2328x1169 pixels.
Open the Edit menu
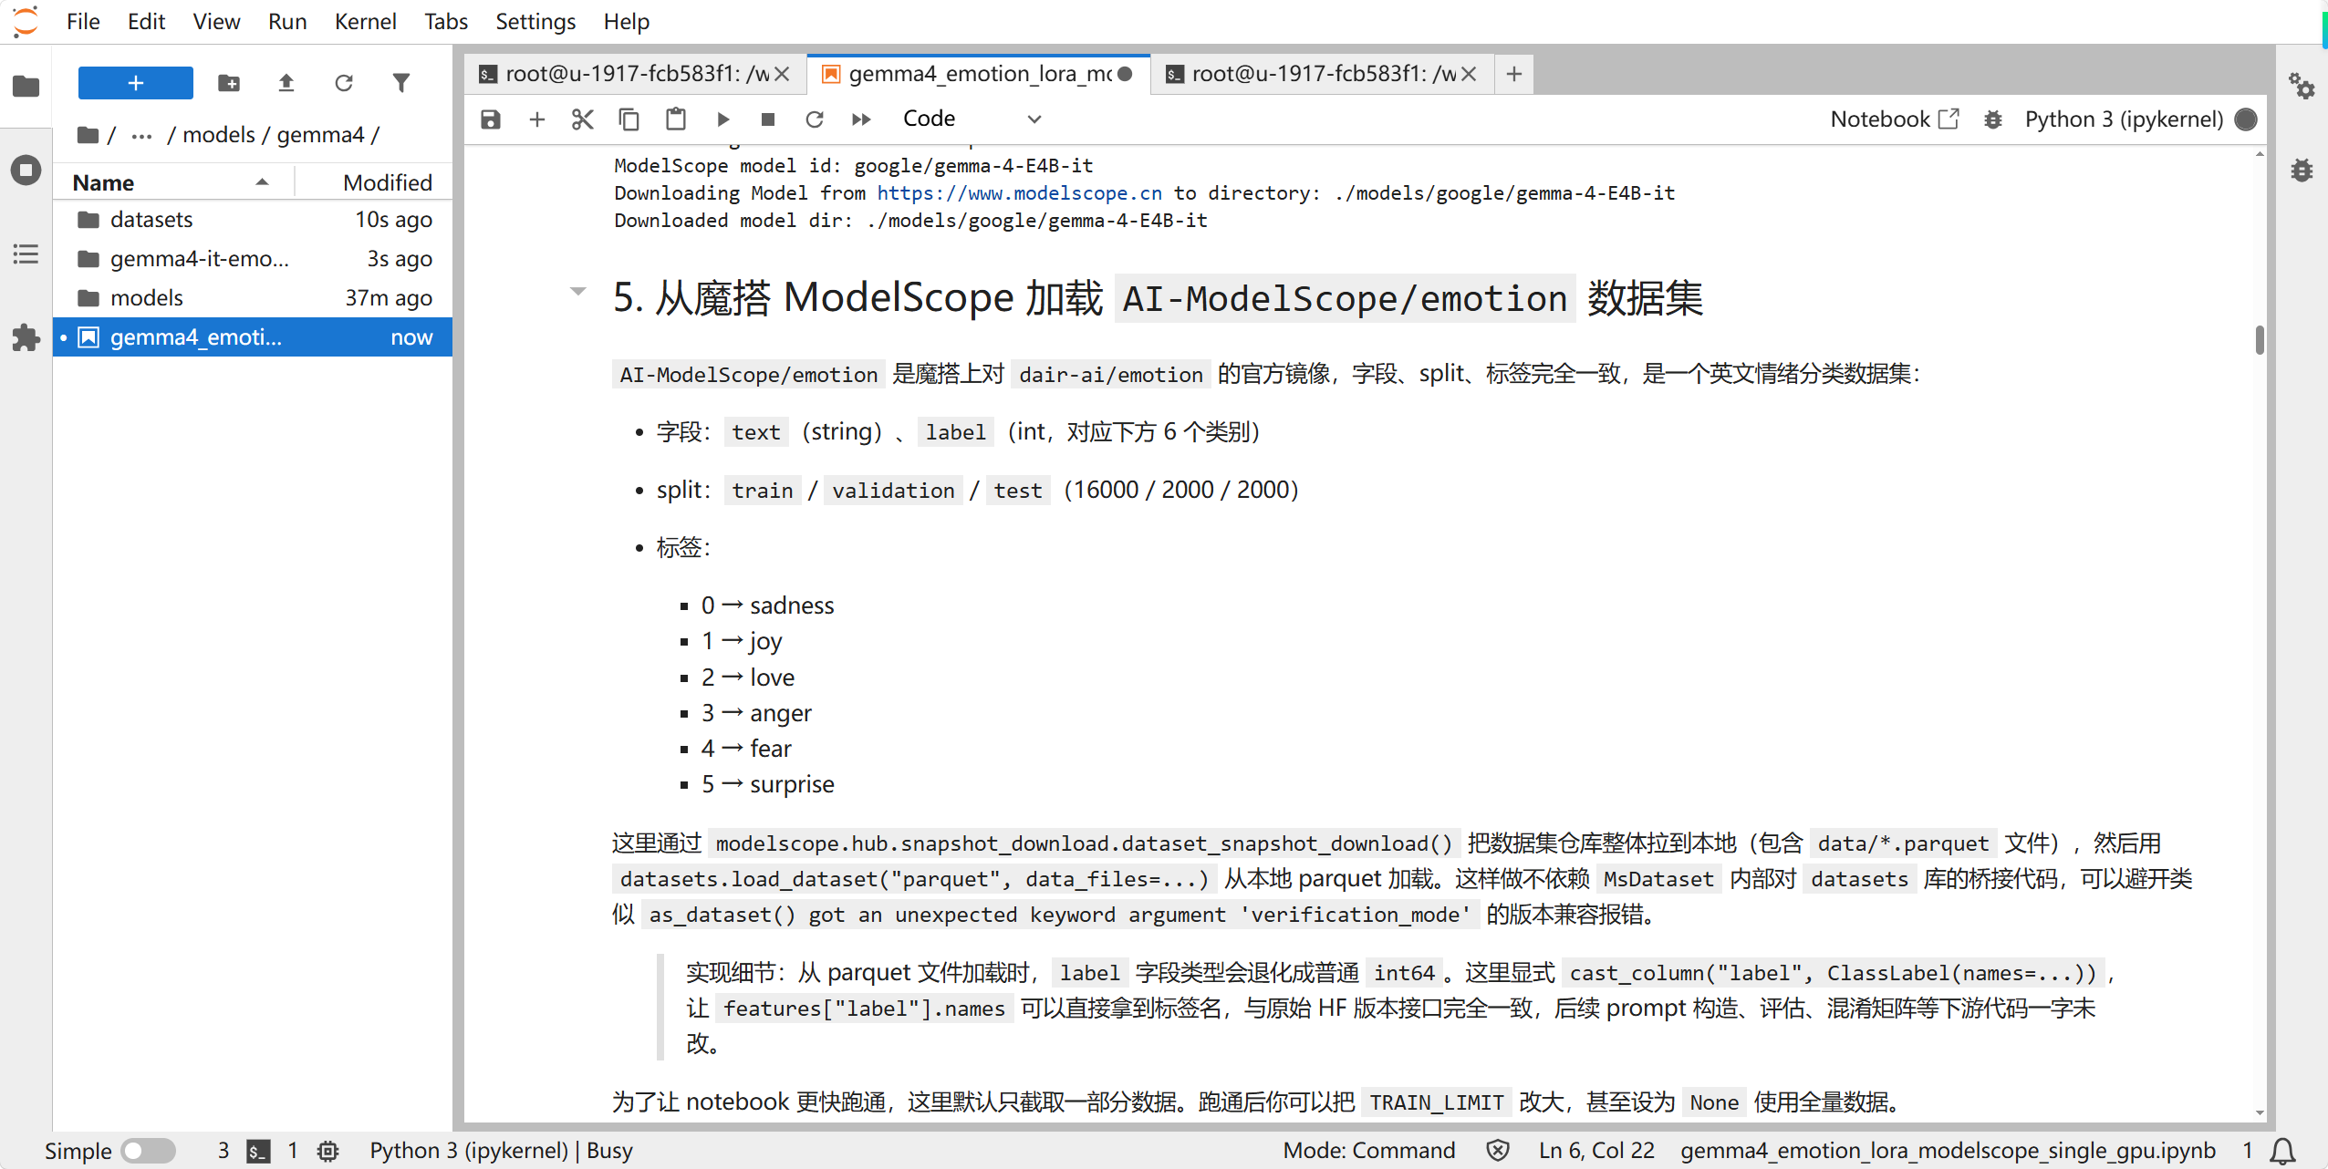(146, 21)
